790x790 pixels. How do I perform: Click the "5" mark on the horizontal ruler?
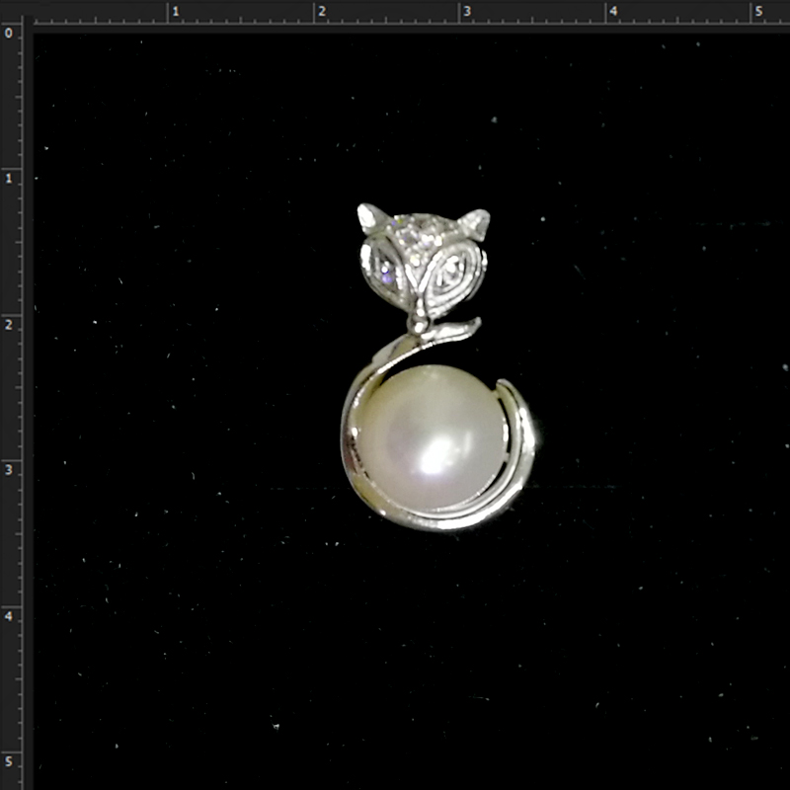(x=758, y=11)
